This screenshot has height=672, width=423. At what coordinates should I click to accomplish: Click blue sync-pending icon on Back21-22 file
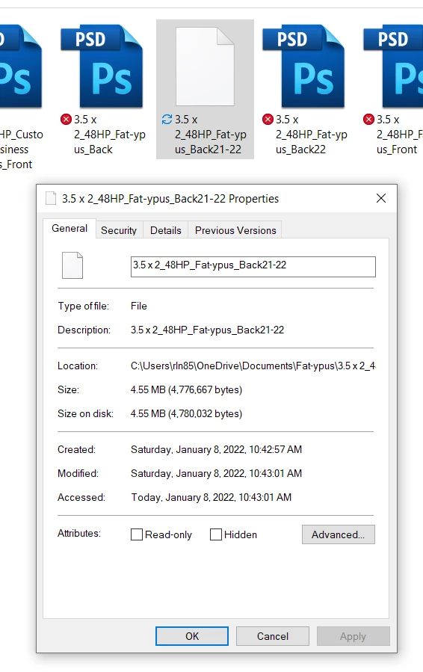[167, 119]
